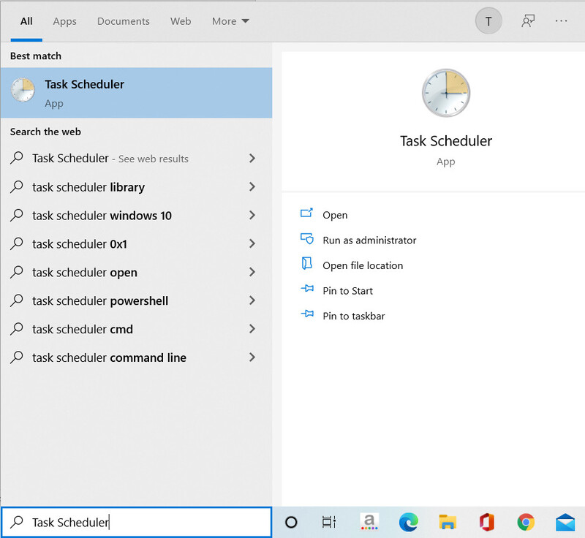Click the Run as administrator shield icon

[x=306, y=238]
